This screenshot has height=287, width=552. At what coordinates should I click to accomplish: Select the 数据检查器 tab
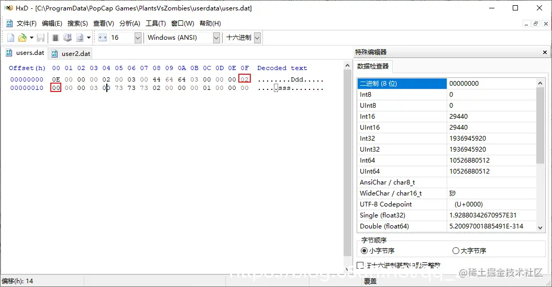point(373,66)
